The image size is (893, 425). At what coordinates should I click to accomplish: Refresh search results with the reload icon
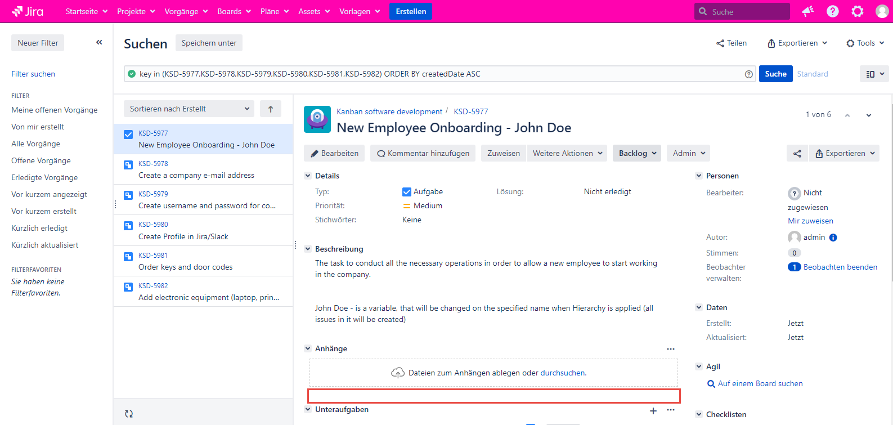click(x=129, y=414)
